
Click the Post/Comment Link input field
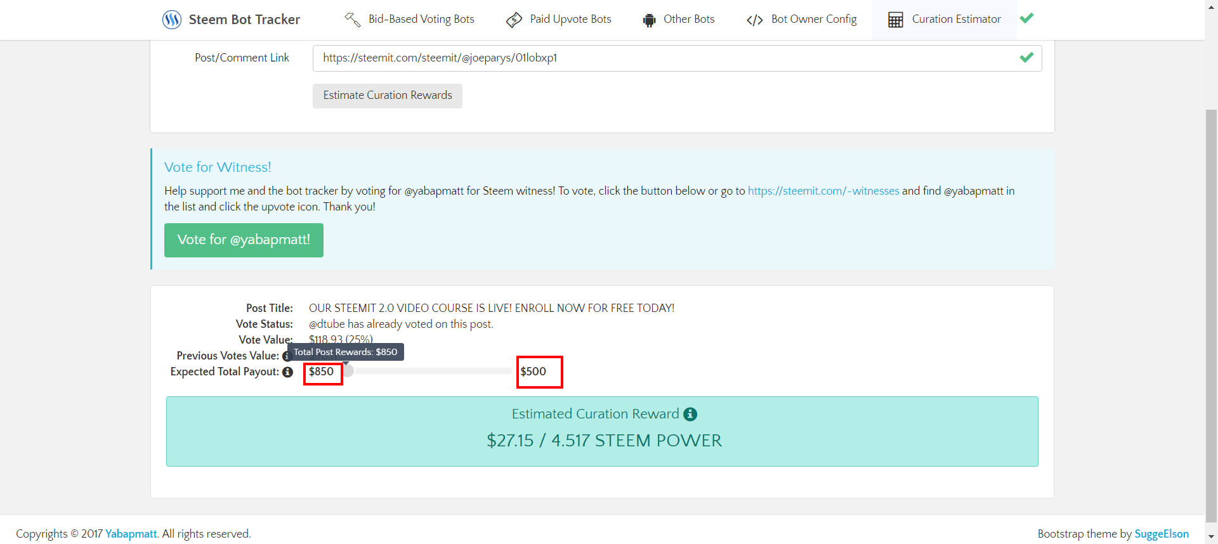click(677, 58)
